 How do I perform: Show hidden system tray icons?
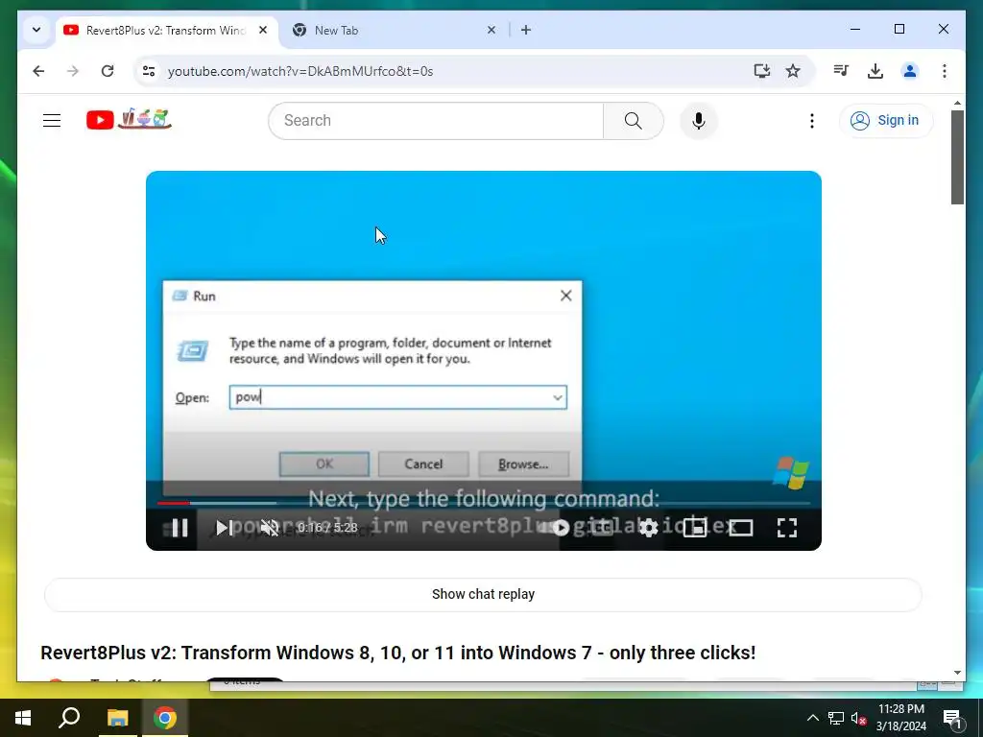click(x=812, y=718)
